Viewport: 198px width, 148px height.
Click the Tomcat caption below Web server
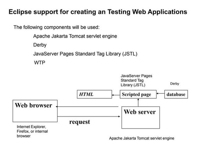coord(142,138)
